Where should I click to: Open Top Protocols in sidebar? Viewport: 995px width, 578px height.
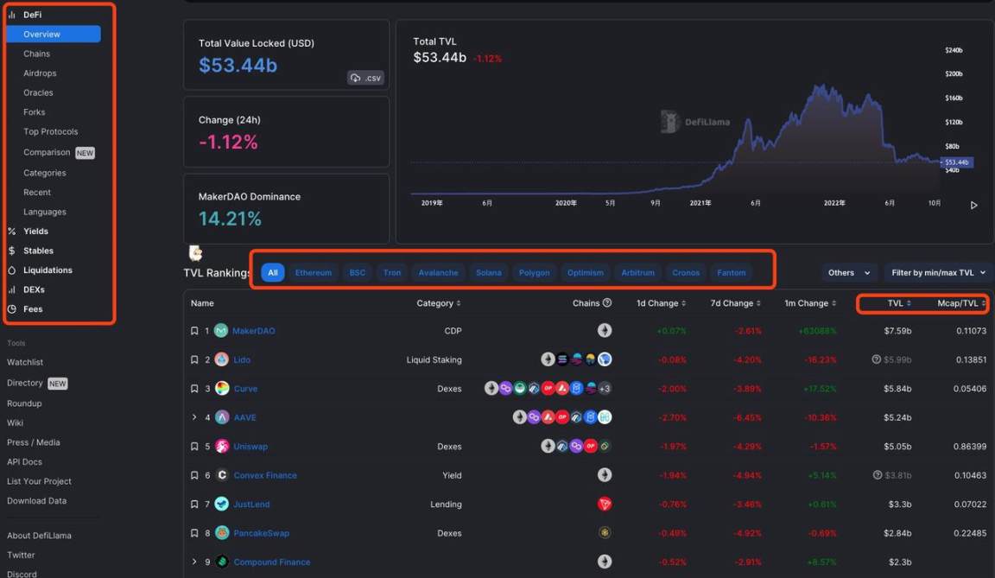pos(51,131)
